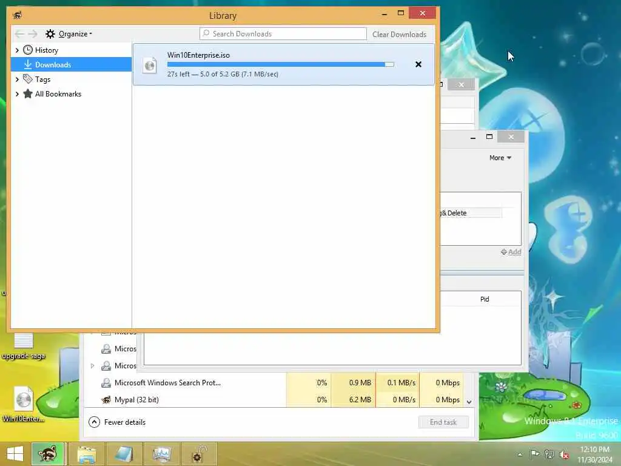Minimize the Library window
621x466 pixels.
(x=384, y=14)
